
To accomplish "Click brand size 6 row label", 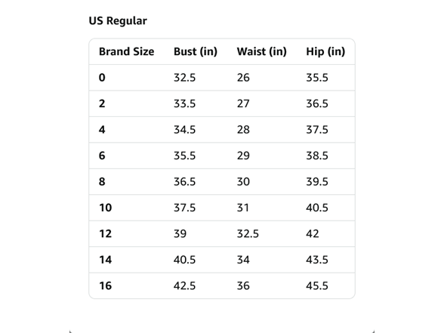I will (x=102, y=156).
